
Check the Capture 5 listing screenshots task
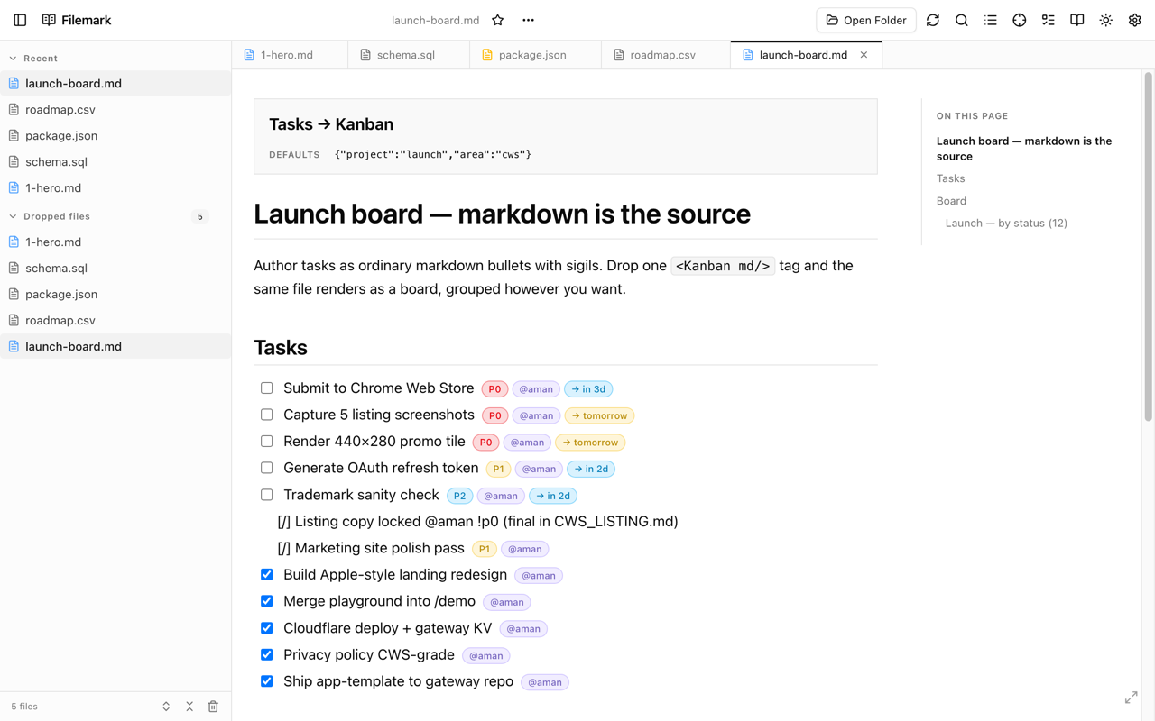click(267, 415)
